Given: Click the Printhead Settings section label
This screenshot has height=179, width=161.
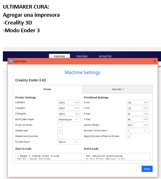Looking at the screenshot, I should click(x=96, y=97).
